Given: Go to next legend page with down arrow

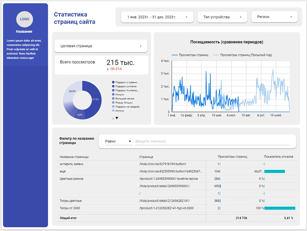Looking at the screenshot, I should (x=117, y=118).
